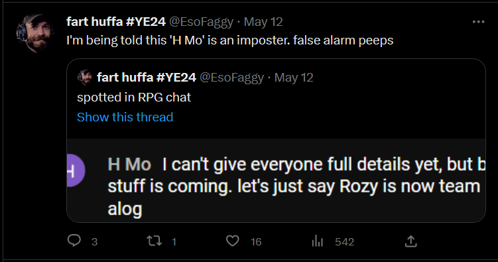The height and width of the screenshot is (262, 498).
Task: Click the retweet arrows icon
Action: 155,241
